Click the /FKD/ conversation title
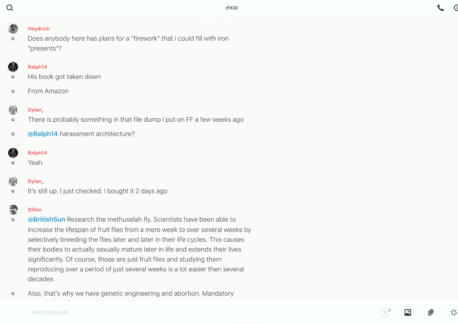This screenshot has width=458, height=324. tap(232, 8)
